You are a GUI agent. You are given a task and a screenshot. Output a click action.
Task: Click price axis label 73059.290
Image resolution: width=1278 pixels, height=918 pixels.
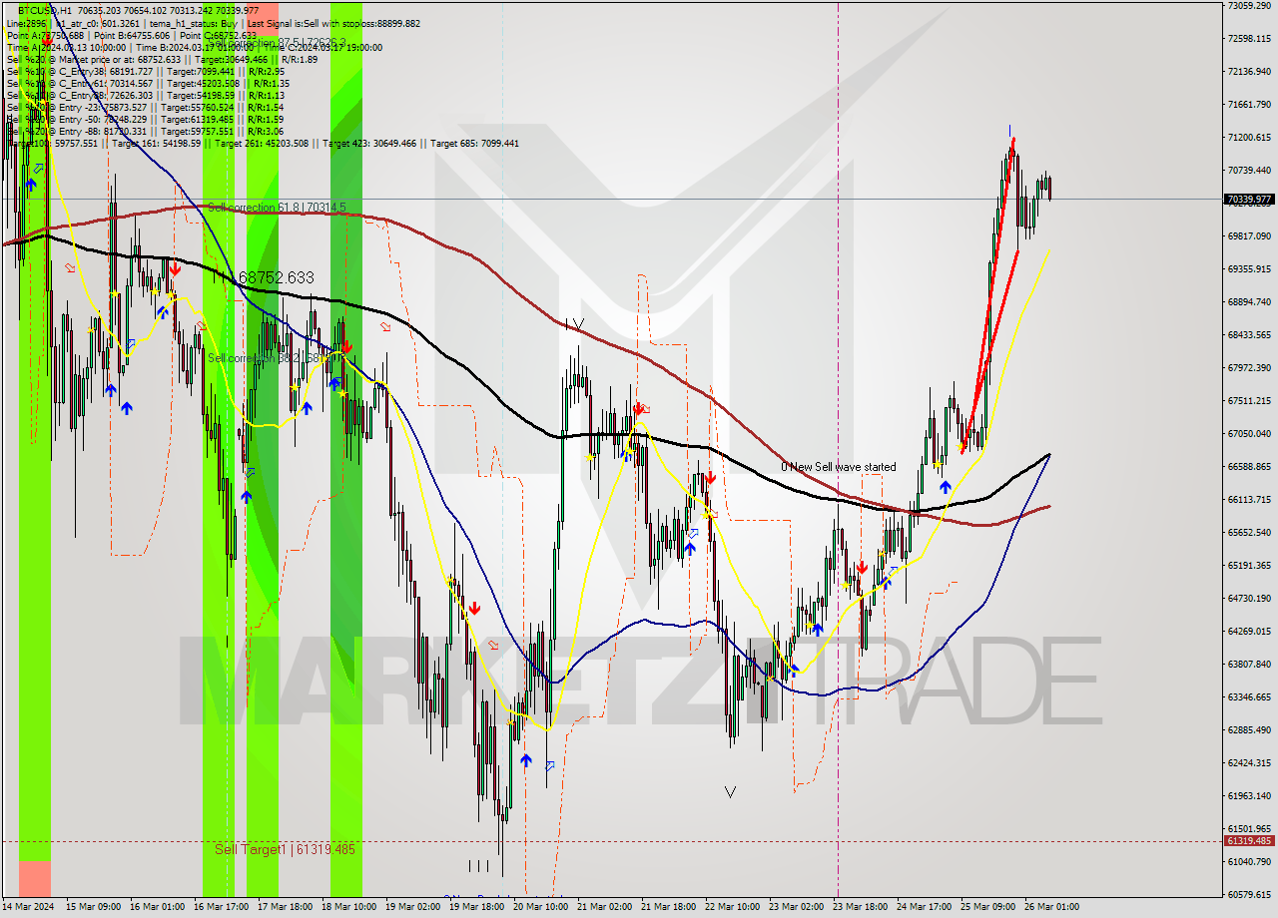(1248, 6)
